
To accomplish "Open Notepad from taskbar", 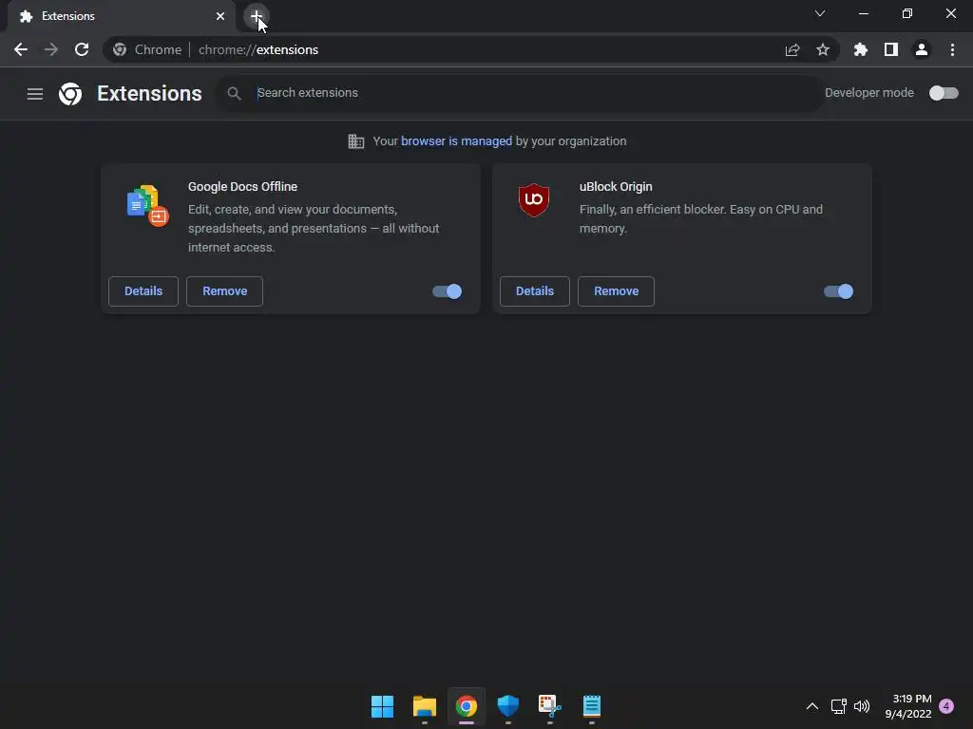I will (592, 706).
